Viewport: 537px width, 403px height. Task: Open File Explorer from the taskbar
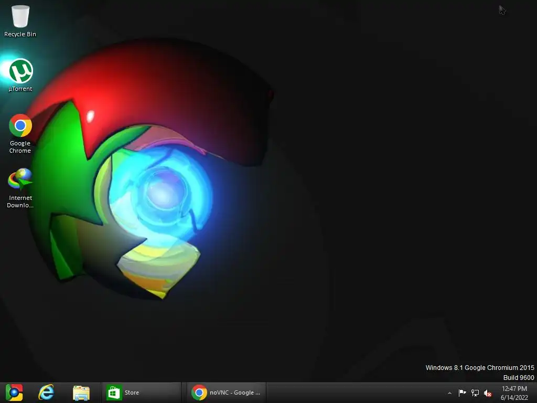tap(81, 393)
